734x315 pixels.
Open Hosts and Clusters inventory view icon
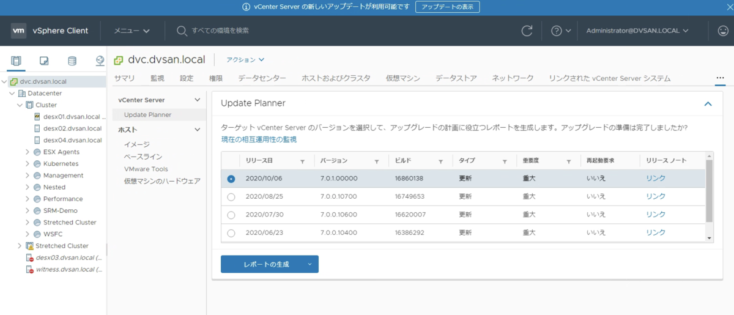16,61
